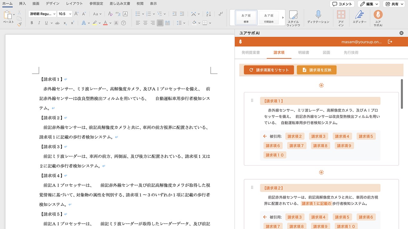408x229 pixels.
Task: Toggle italic text formatting
Action: 39,23
